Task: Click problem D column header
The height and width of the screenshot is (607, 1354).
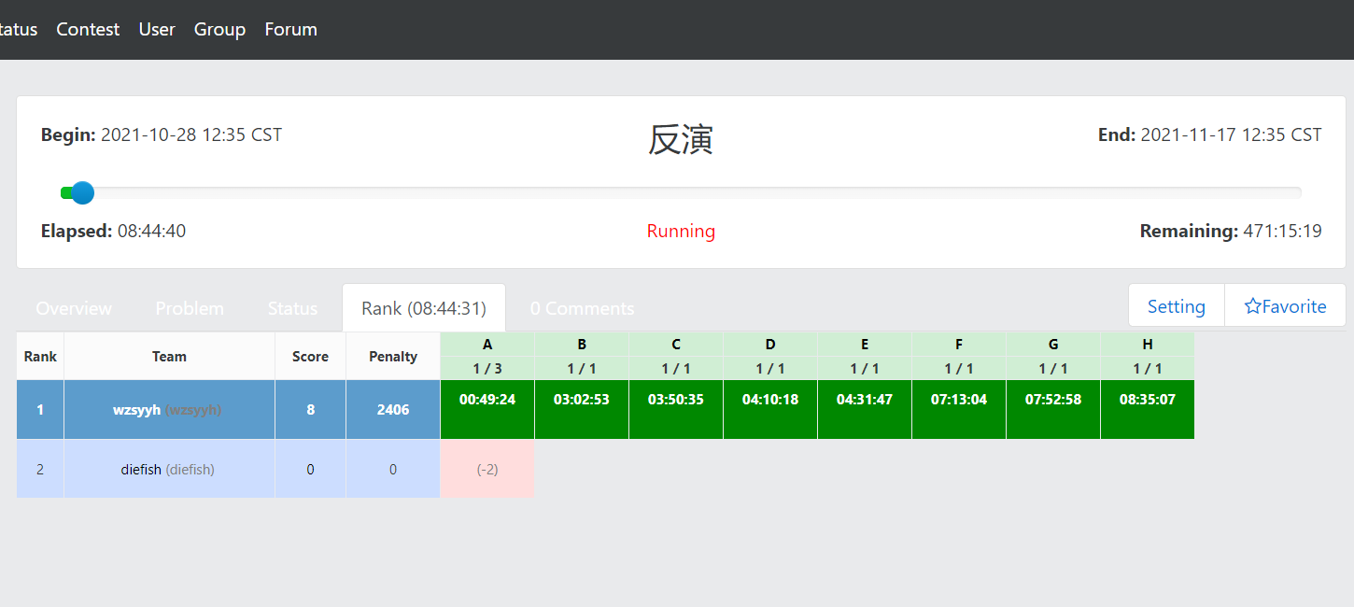Action: [770, 345]
